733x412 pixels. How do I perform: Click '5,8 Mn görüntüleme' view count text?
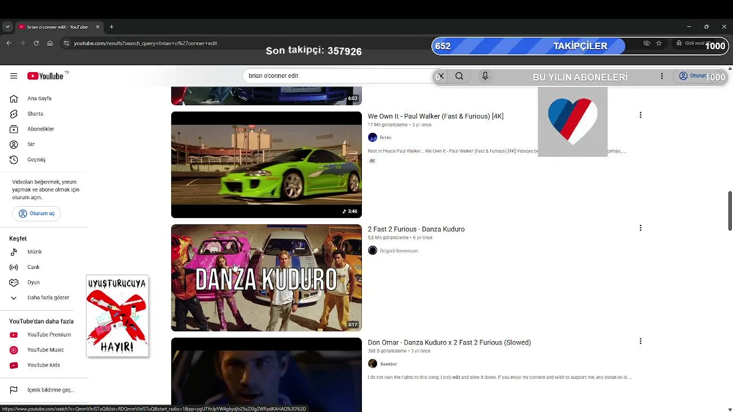[x=388, y=238]
